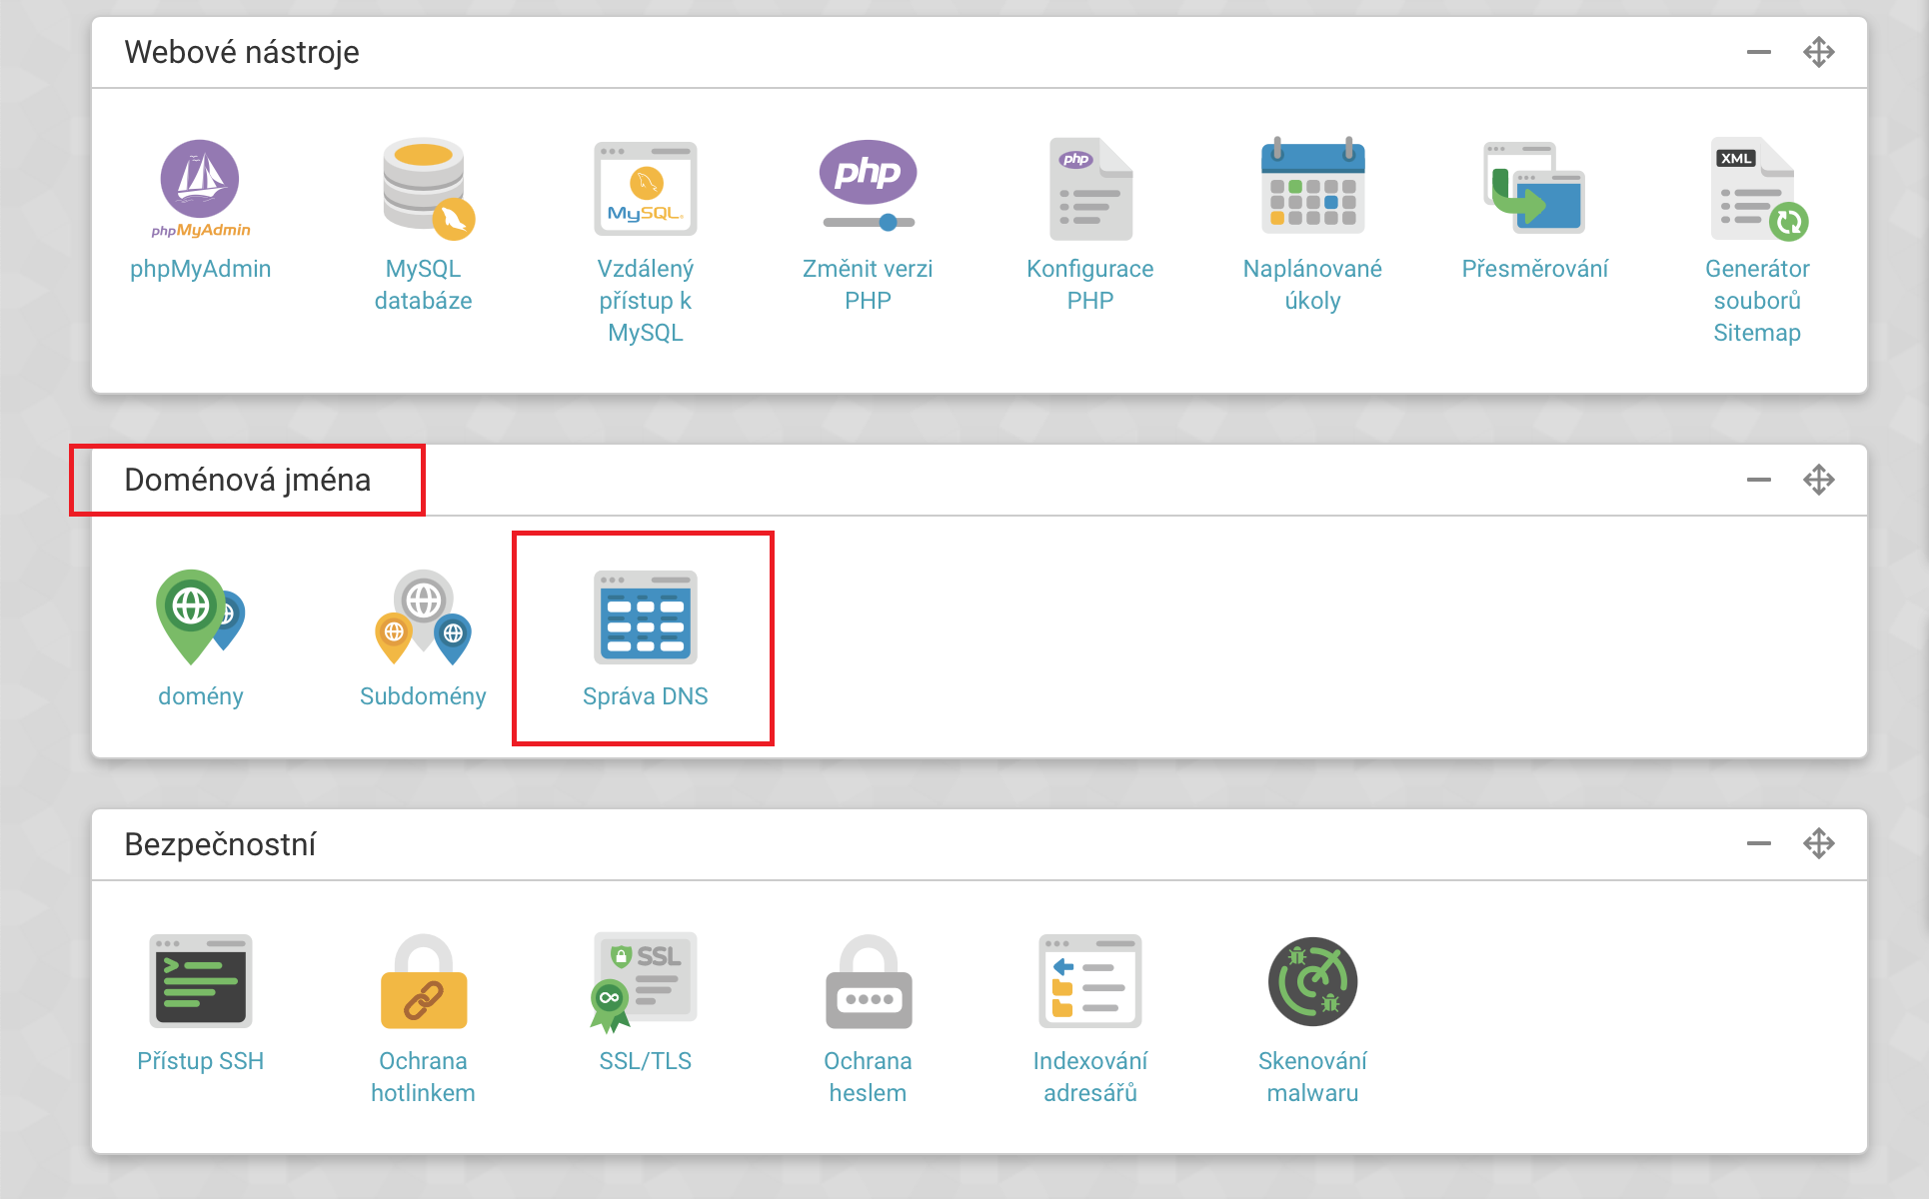Open the MySQL databáze icon
Image resolution: width=1929 pixels, height=1199 pixels.
pos(428,189)
